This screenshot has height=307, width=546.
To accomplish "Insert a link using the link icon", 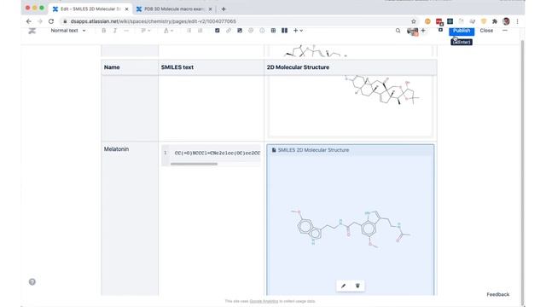I will click(x=229, y=31).
